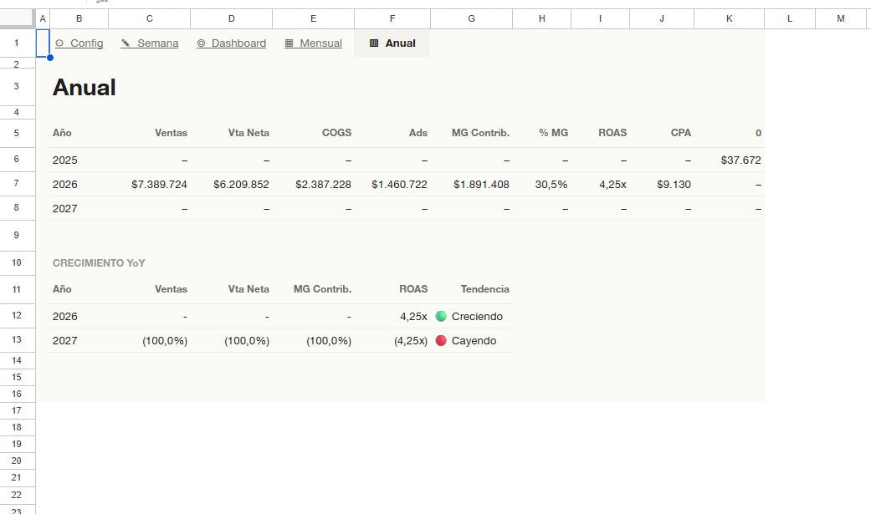Click the CPA column header

tap(681, 133)
